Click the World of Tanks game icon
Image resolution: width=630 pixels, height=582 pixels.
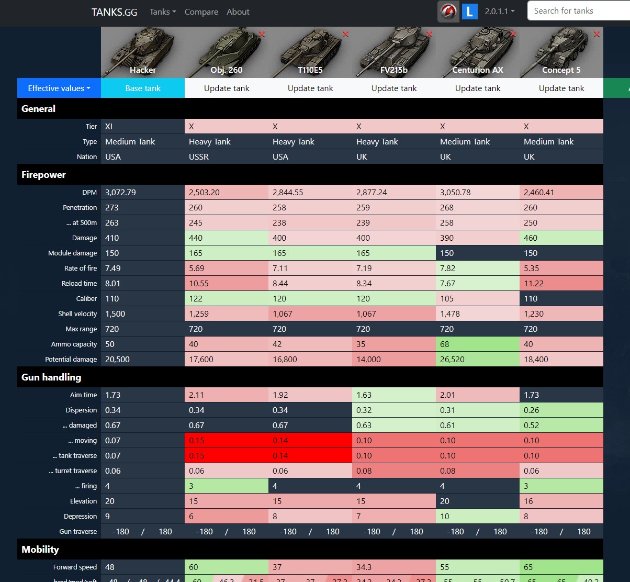[x=448, y=12]
